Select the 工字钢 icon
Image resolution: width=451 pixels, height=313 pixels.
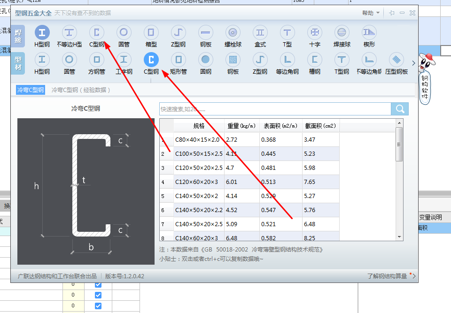pyautogui.click(x=124, y=60)
